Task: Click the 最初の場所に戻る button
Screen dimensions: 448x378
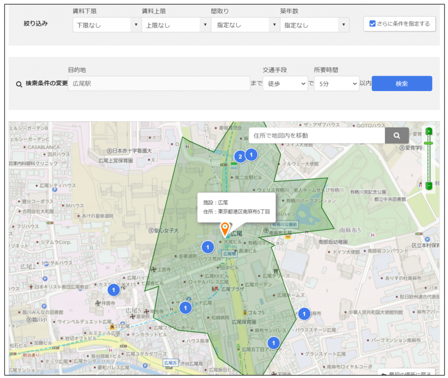Action: click(x=402, y=373)
